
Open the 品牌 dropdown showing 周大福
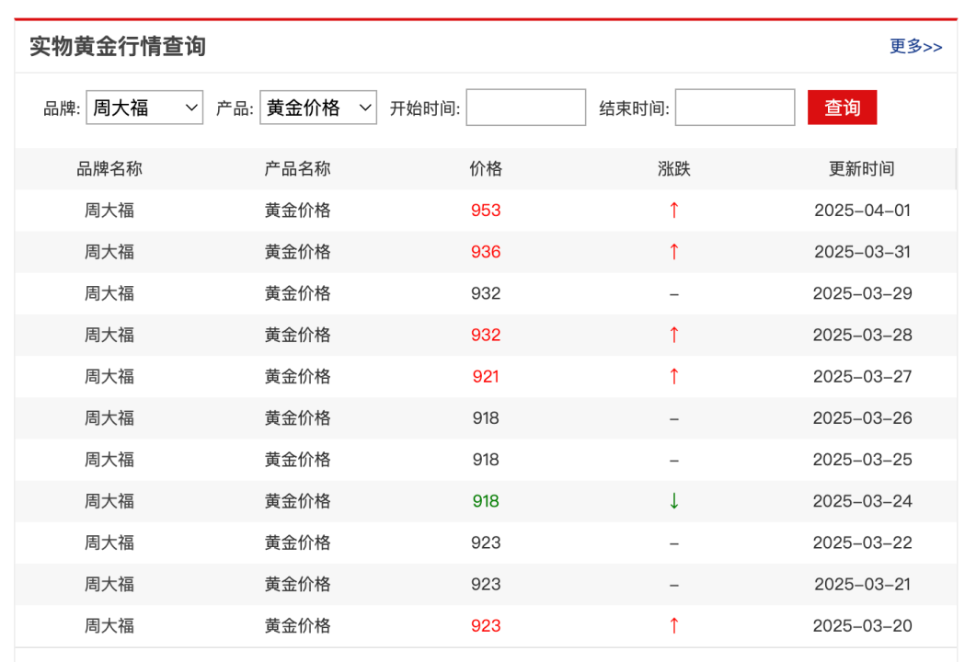(x=144, y=108)
